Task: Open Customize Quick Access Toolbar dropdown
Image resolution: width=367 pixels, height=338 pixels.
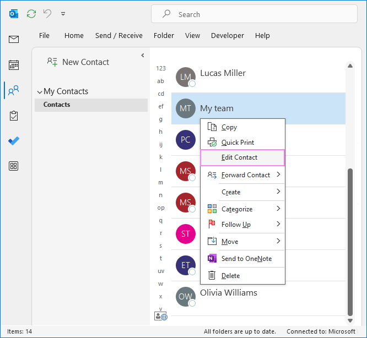Action: point(63,14)
